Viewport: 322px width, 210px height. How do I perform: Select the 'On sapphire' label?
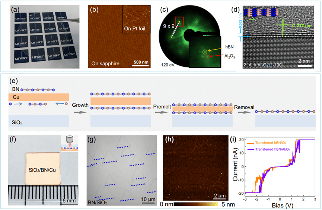(106, 63)
